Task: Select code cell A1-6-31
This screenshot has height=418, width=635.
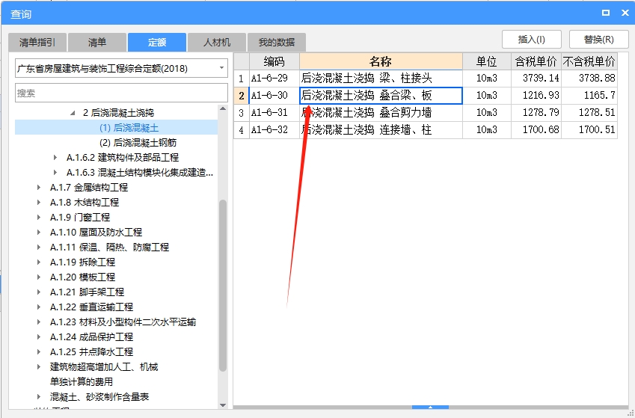Action: [274, 113]
